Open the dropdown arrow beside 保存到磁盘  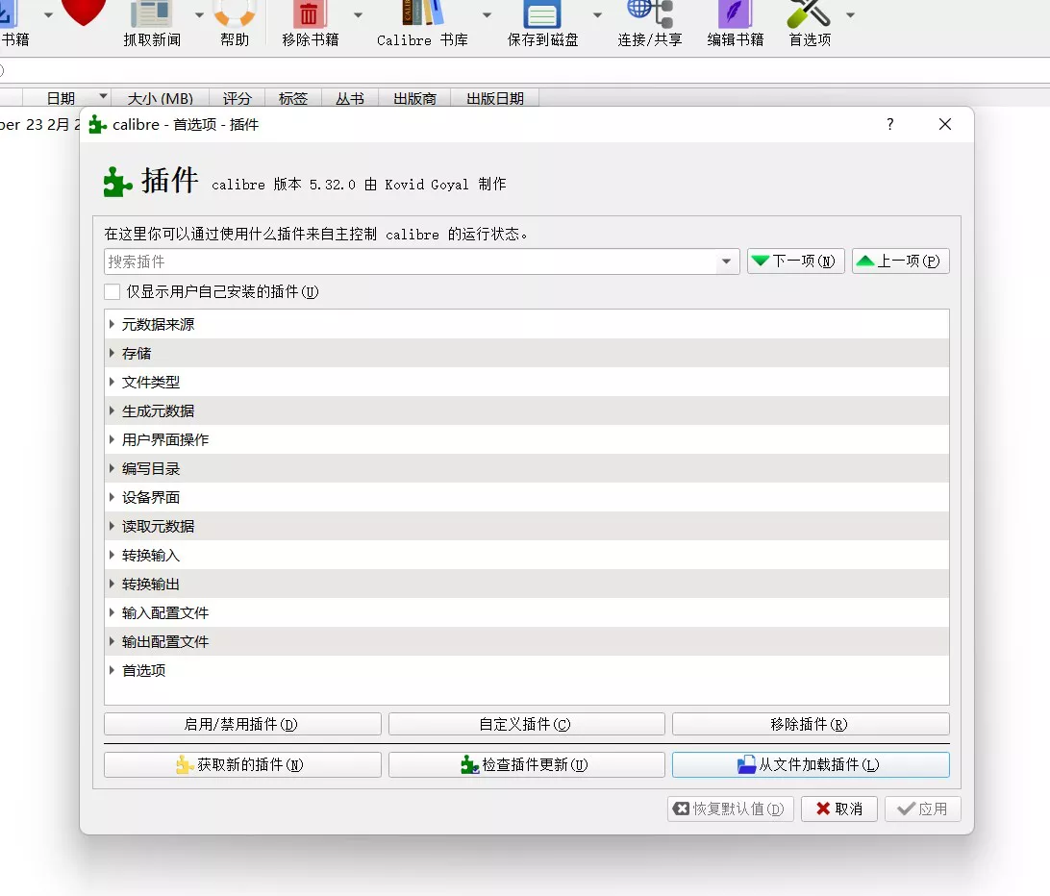click(x=597, y=14)
